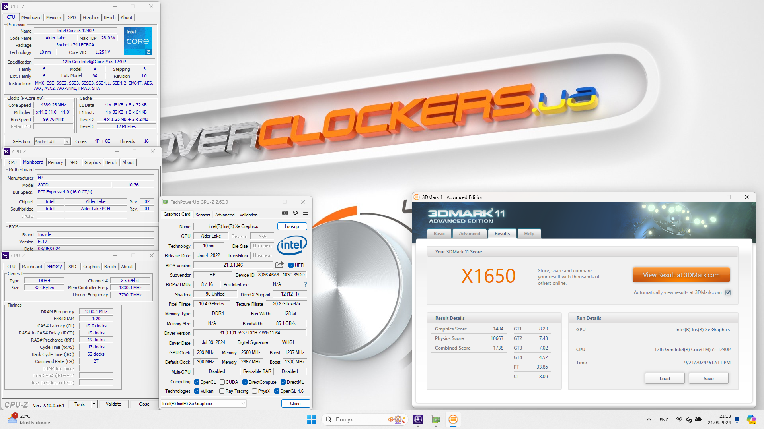The height and width of the screenshot is (429, 764).
Task: Click the Close button in CPU-Z footer
Action: pyautogui.click(x=144, y=404)
